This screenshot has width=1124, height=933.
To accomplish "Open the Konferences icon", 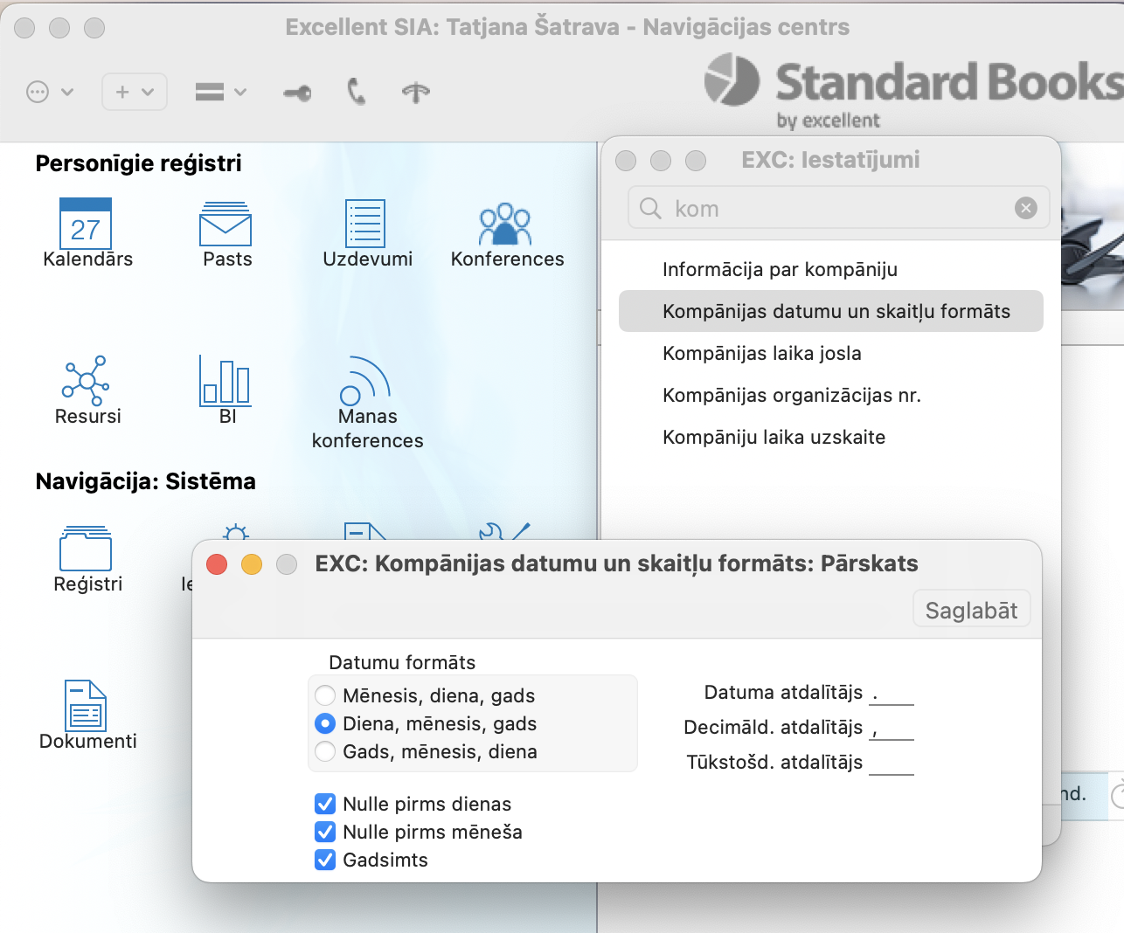I will (505, 225).
